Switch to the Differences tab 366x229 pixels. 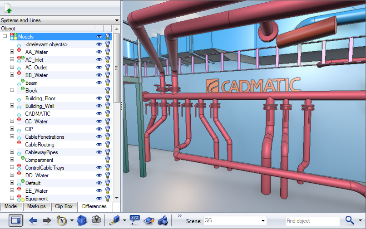pyautogui.click(x=94, y=206)
